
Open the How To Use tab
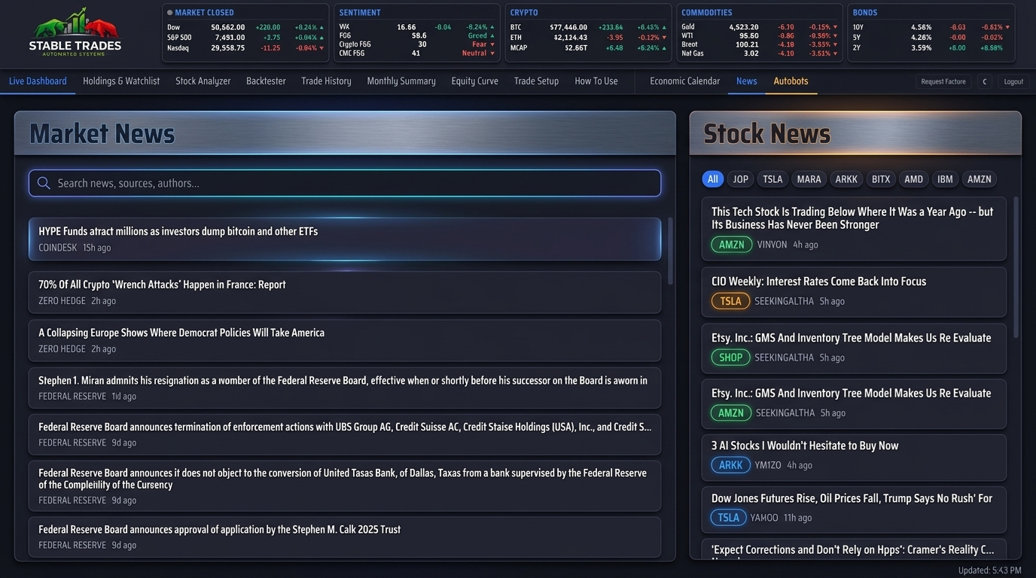pos(596,81)
